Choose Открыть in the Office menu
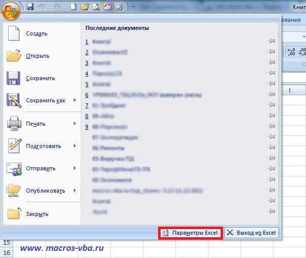The image size is (306, 258). 42,56
